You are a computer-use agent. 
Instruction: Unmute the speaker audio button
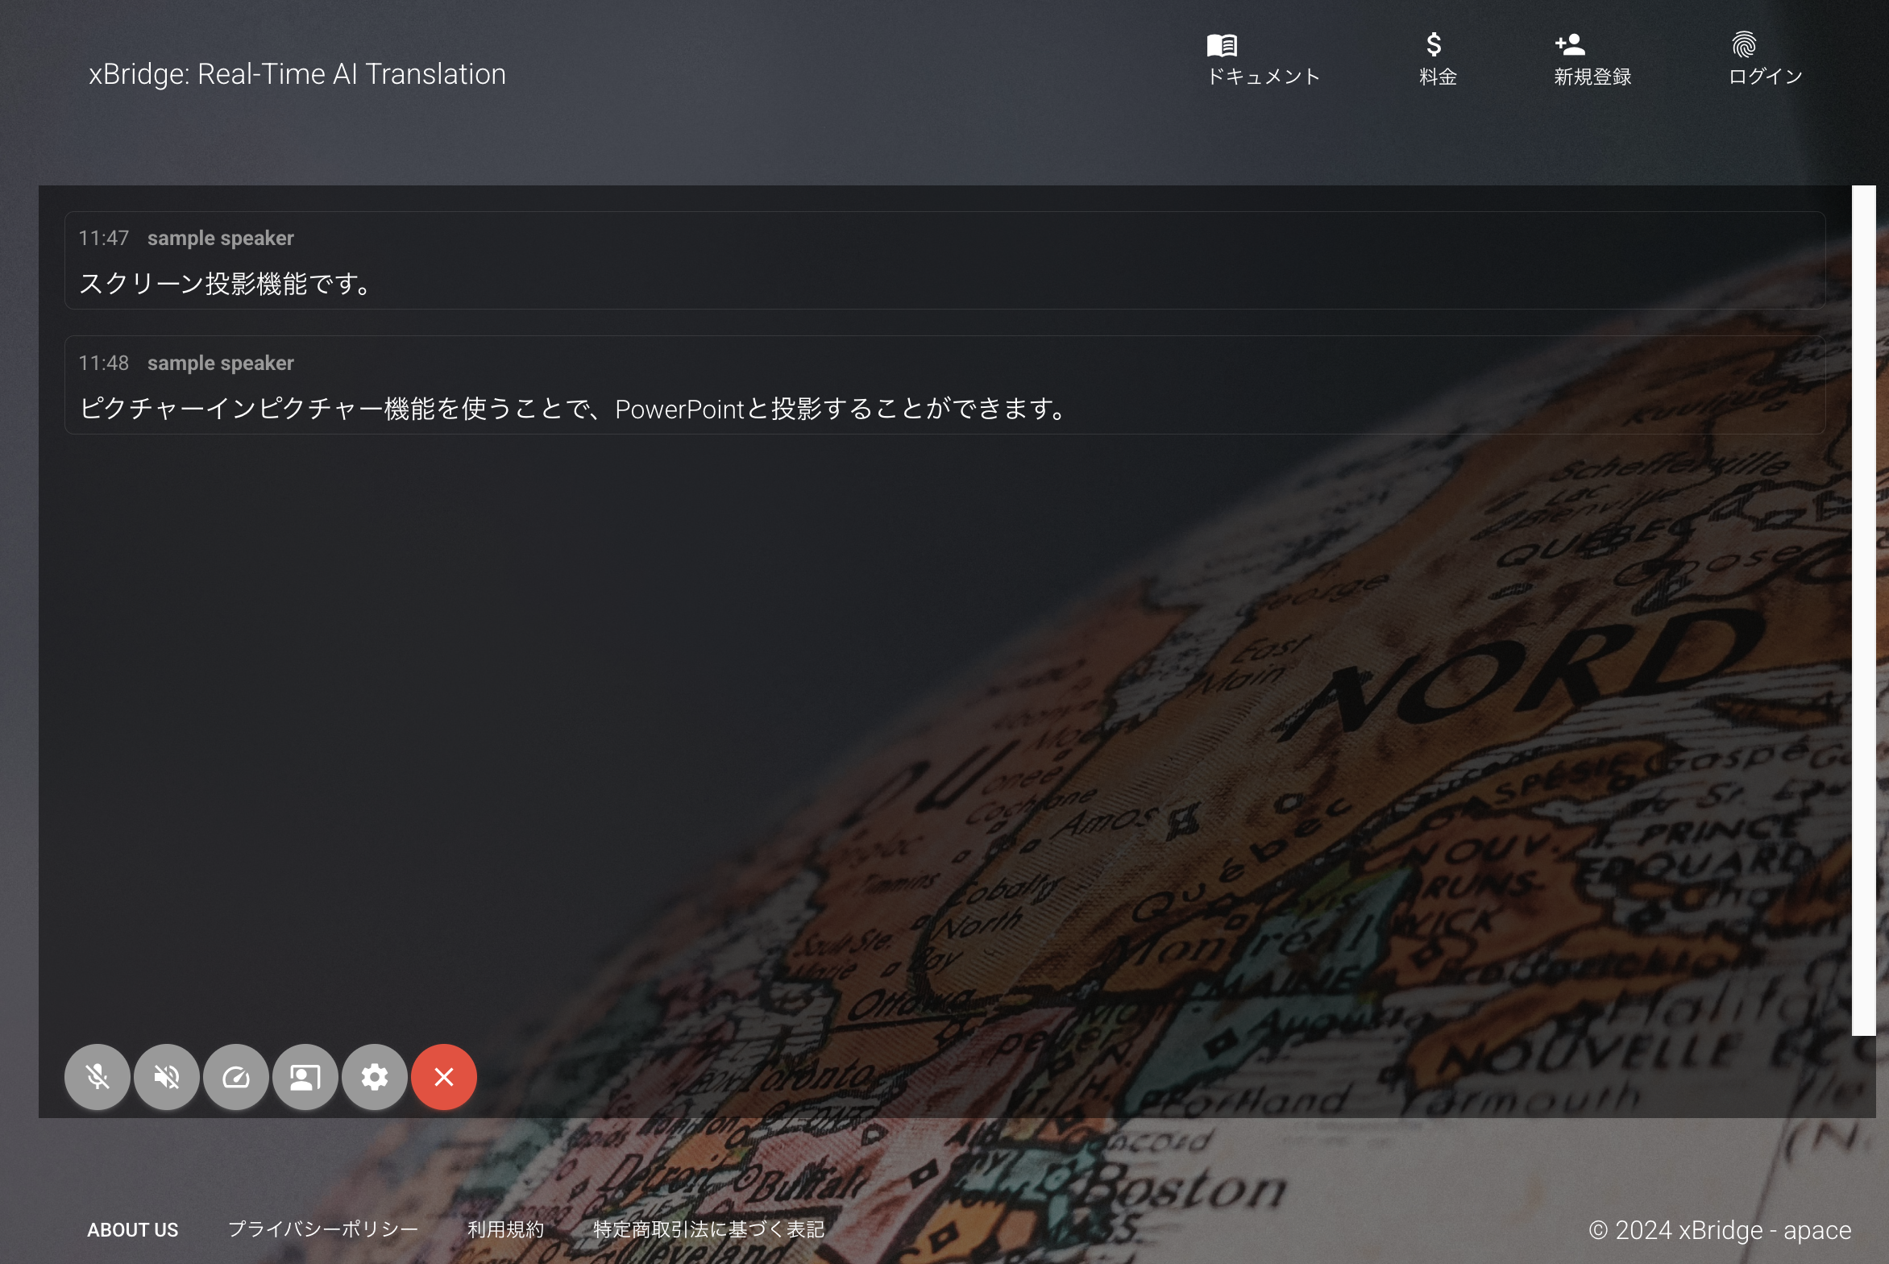(167, 1077)
